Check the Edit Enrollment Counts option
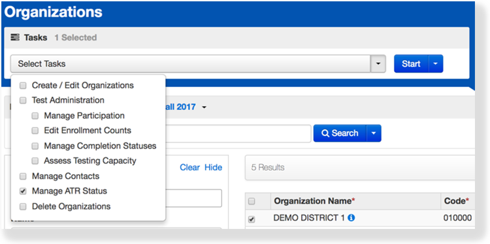This screenshot has width=490, height=244. click(35, 131)
